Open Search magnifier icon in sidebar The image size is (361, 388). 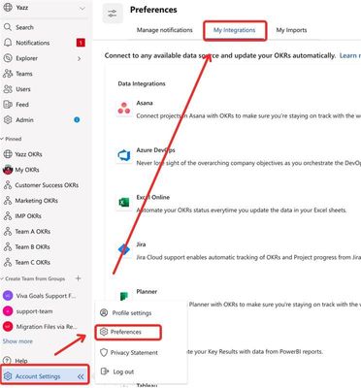click(8, 27)
